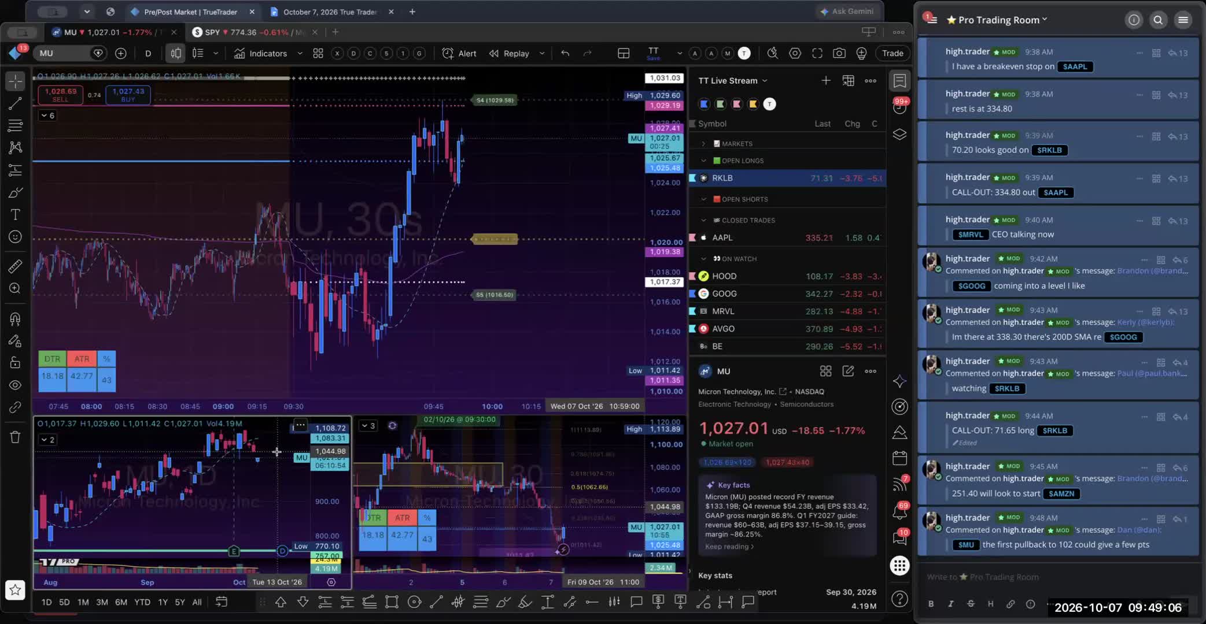Image resolution: width=1206 pixels, height=624 pixels.
Task: Toggle the blue flag filter in watchlist
Action: pos(704,104)
